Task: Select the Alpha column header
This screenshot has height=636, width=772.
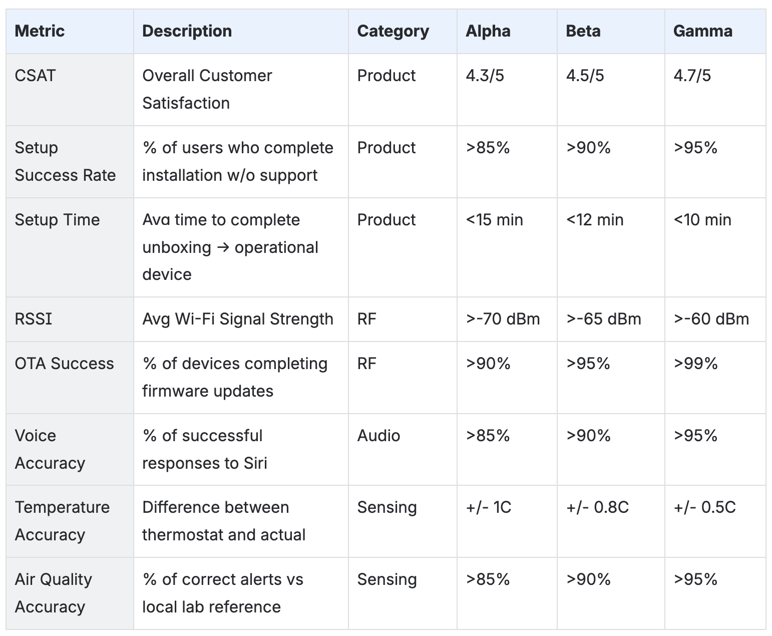Action: pyautogui.click(x=488, y=31)
